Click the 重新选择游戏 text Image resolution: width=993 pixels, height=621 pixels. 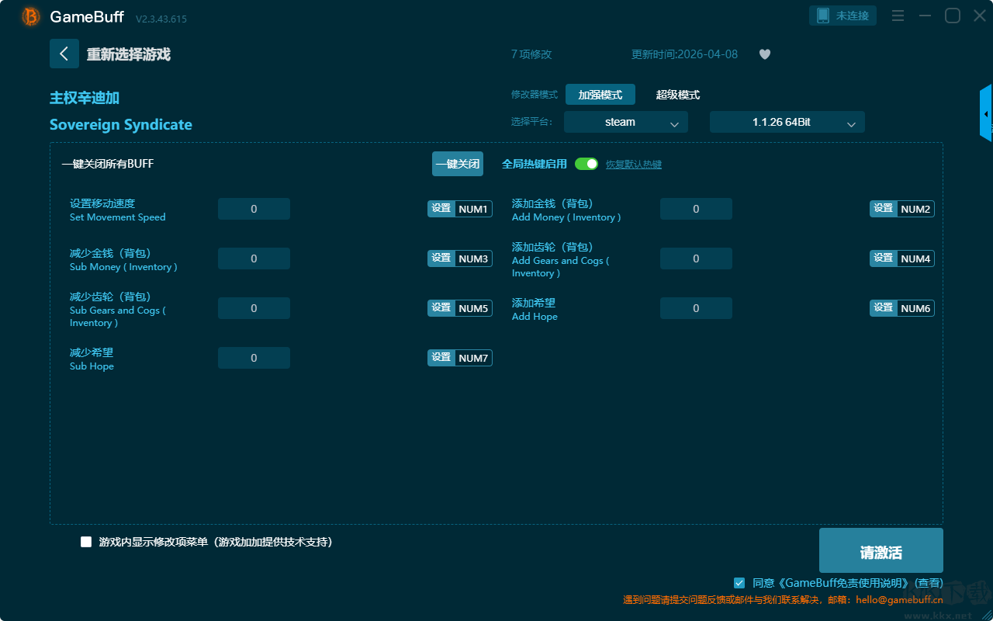[x=129, y=54]
